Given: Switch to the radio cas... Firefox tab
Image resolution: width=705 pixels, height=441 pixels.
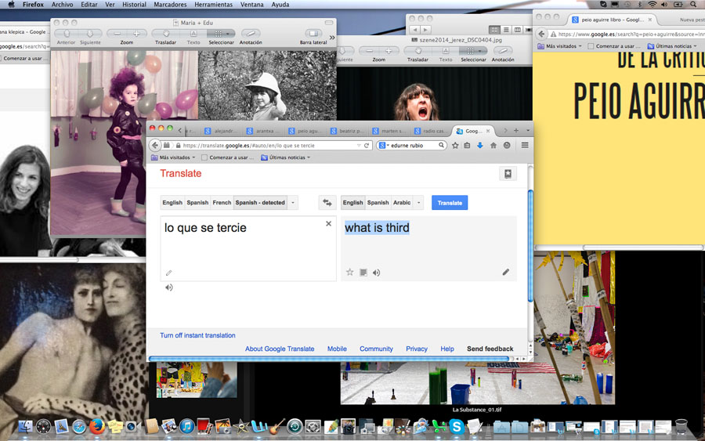Looking at the screenshot, I should (x=430, y=131).
